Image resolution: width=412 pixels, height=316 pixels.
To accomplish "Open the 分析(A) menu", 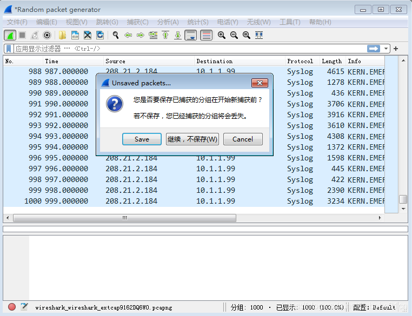I will pos(168,22).
